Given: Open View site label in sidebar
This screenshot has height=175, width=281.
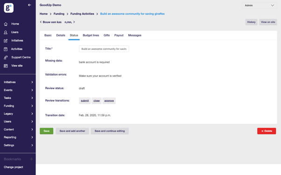Looking at the screenshot, I should point(17,66).
